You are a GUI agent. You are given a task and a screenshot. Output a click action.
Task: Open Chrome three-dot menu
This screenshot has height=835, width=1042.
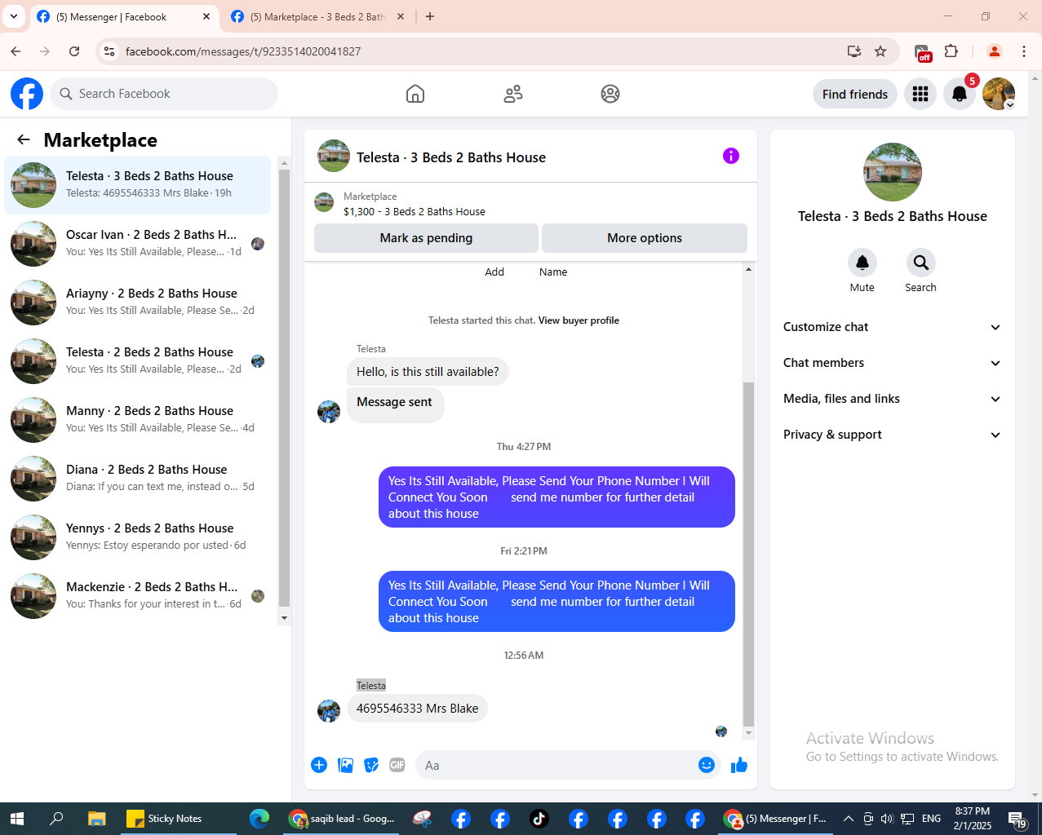[1024, 51]
